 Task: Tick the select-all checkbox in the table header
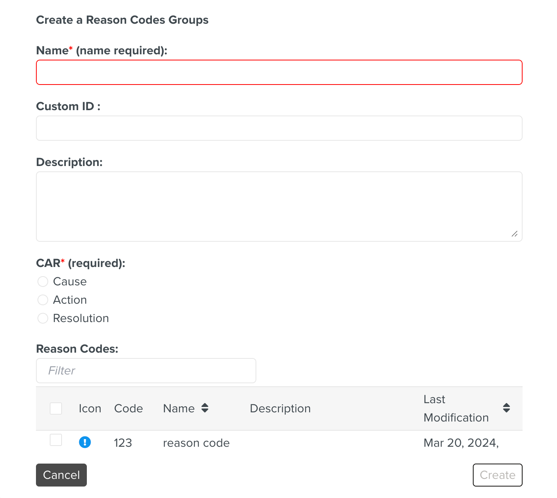(56, 408)
